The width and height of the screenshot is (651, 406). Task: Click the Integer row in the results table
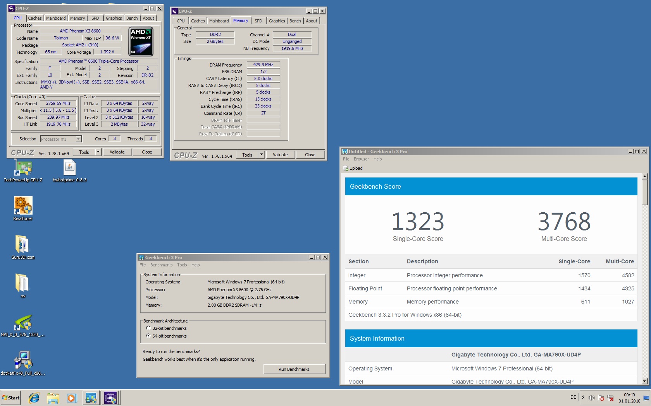(491, 275)
